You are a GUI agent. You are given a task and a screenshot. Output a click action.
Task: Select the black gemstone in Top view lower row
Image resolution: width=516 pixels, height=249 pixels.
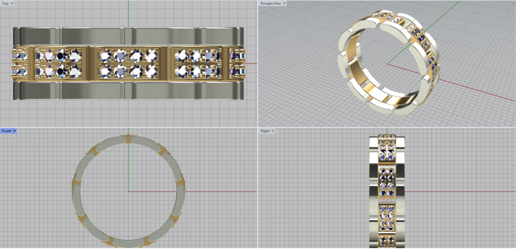[x=61, y=71]
